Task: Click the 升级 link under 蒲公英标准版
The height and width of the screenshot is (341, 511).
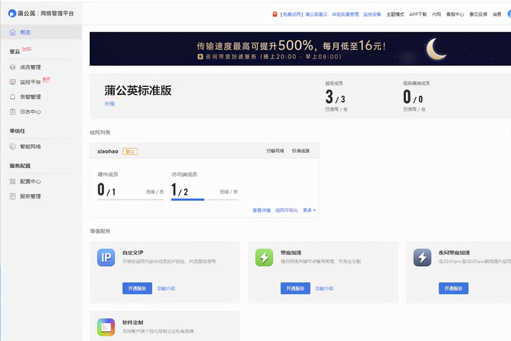Action: (109, 104)
